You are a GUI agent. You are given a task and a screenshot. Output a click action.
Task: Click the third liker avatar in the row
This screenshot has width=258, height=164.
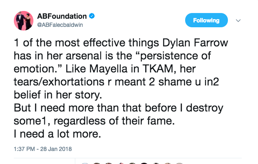[x=109, y=164]
